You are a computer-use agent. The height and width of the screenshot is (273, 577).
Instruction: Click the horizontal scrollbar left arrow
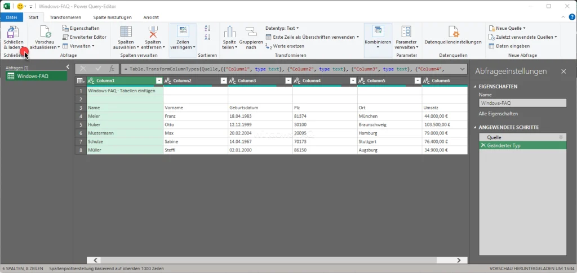[95, 260]
